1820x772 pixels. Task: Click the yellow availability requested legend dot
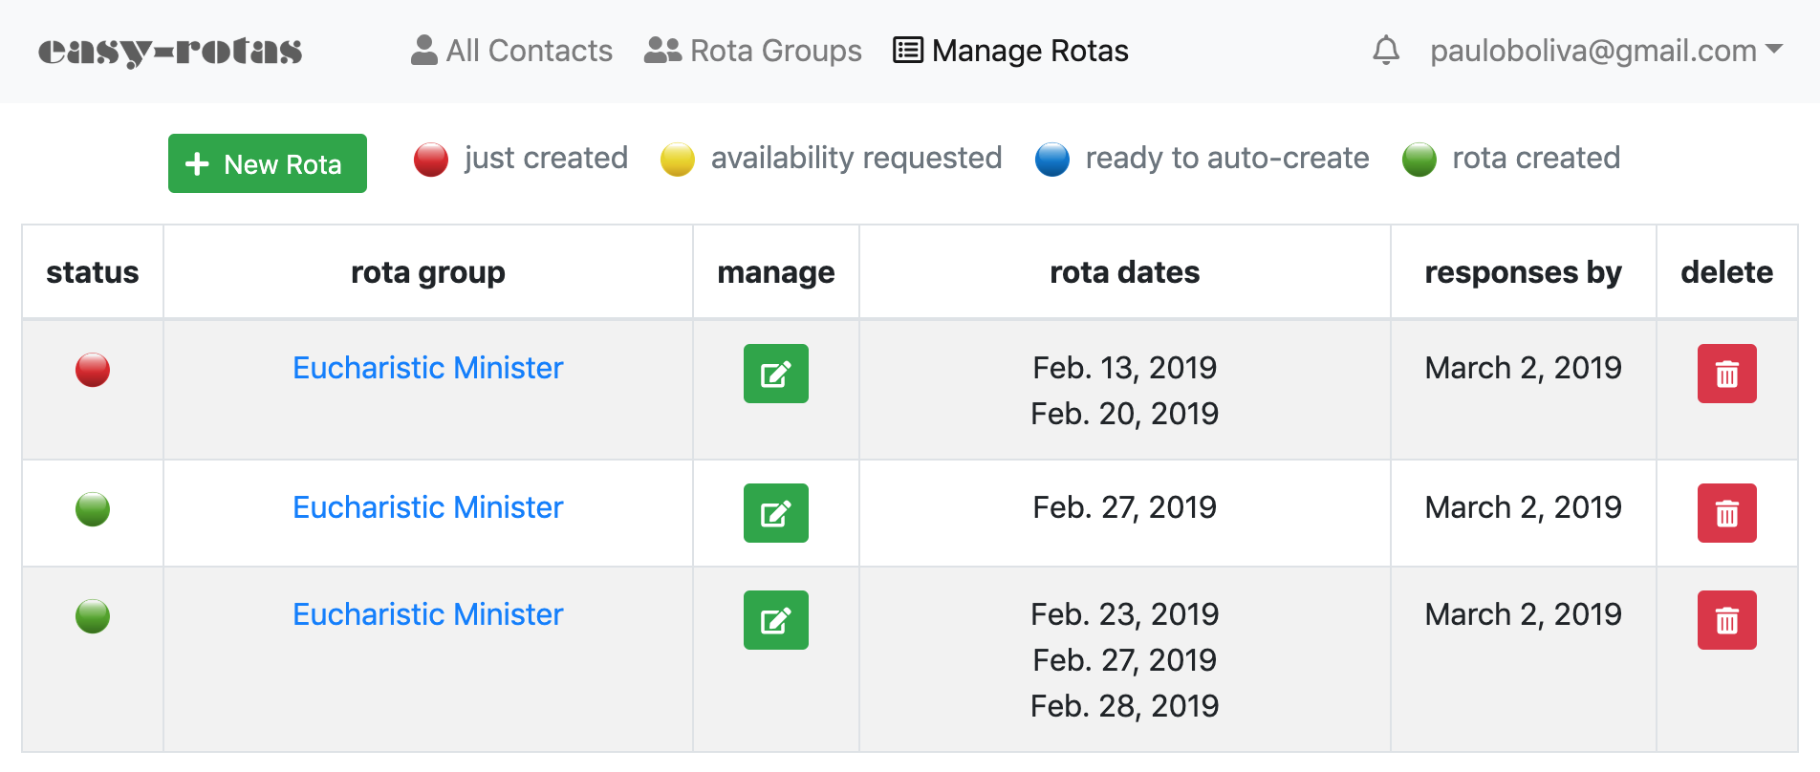pos(677,160)
